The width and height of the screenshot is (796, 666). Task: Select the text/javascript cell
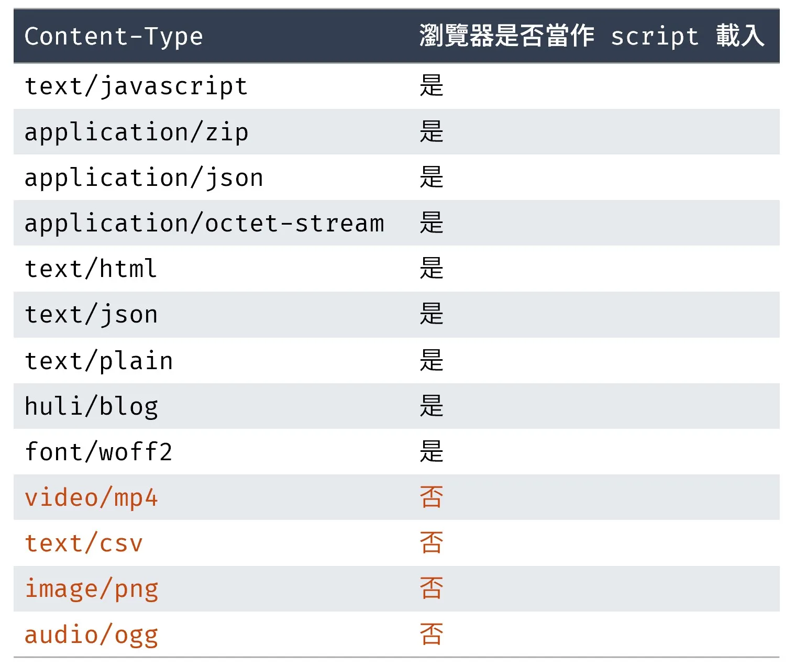click(136, 86)
